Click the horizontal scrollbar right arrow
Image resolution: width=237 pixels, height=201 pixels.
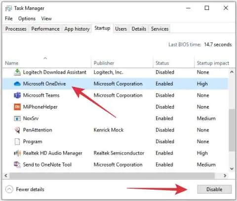(x=225, y=175)
